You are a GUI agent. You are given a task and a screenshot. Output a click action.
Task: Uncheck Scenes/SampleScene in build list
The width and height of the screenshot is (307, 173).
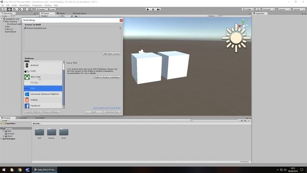25,28
